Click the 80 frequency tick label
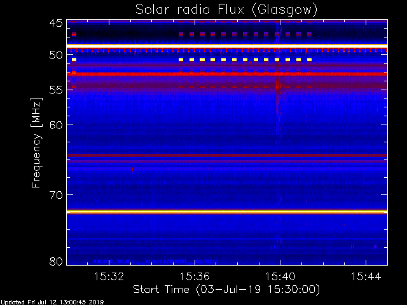 pyautogui.click(x=56, y=261)
